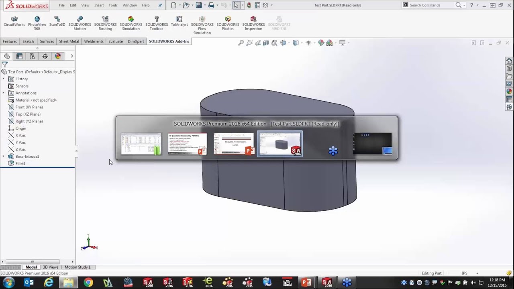
Task: Open the dropdown arrow next to Options gear
Action: point(271,5)
